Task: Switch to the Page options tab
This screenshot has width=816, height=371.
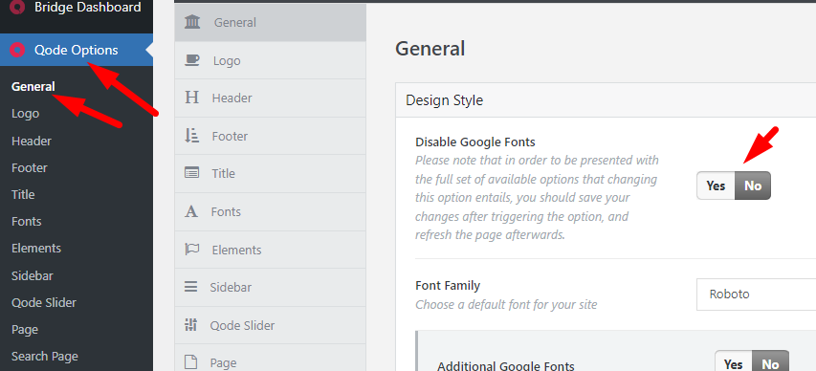Action: (x=270, y=359)
